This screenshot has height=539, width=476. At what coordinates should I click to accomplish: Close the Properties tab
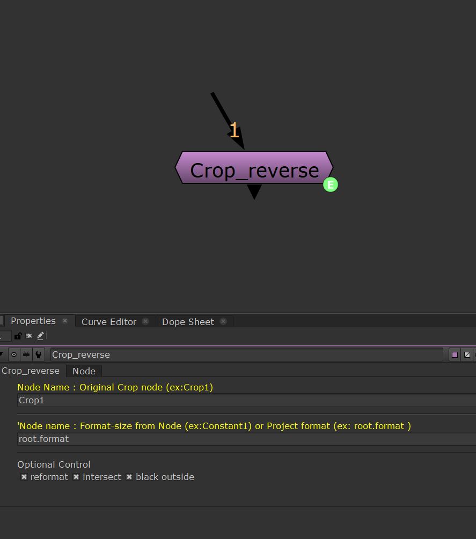click(65, 321)
